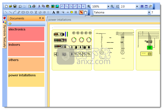Screen dimensions: 168x110
Task: Select the polyline drawing tool
Action: 10,12
